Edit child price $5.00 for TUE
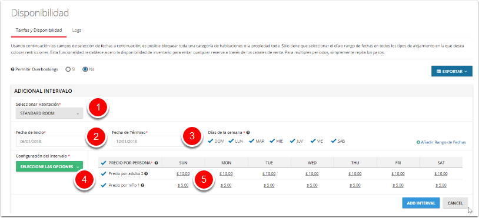This screenshot has height=218, width=479. (269, 185)
